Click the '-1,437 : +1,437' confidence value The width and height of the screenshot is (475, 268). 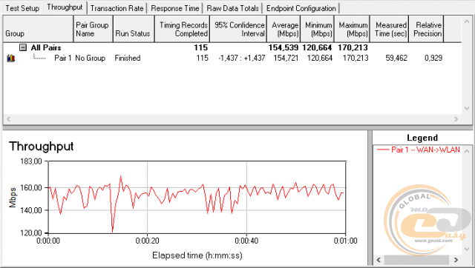click(x=242, y=58)
